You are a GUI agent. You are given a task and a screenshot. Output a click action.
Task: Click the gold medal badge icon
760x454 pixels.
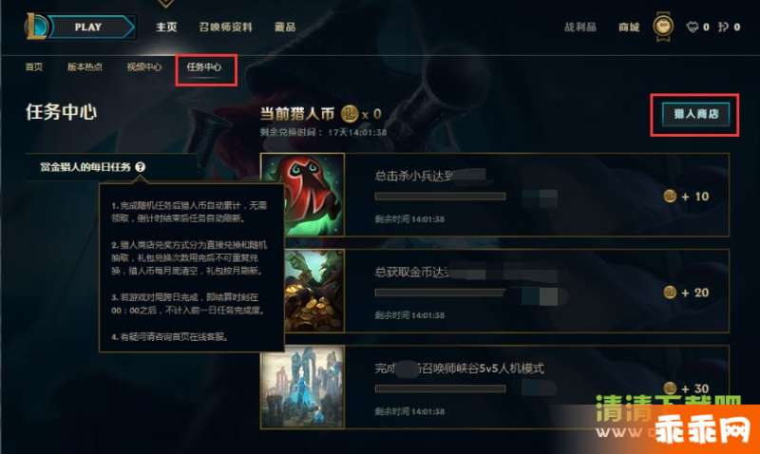click(x=663, y=27)
